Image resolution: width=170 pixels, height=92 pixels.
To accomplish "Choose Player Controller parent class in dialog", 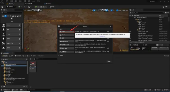I will click(x=66, y=41).
